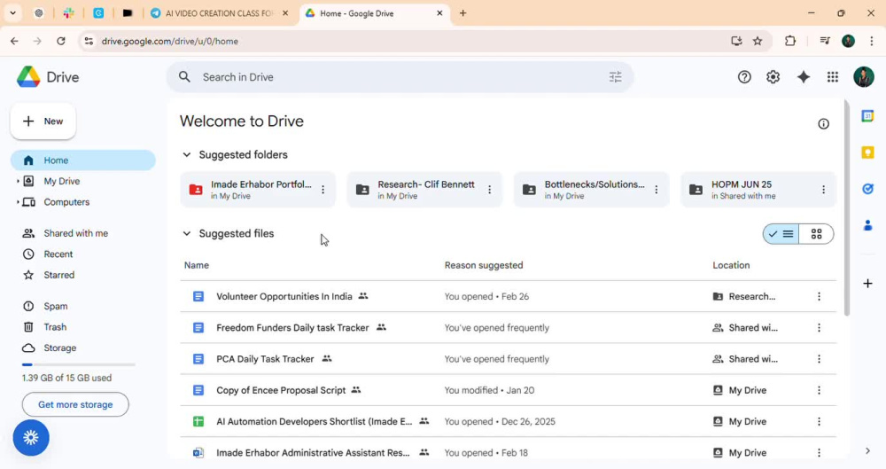
Task: Open more actions for Research- Clif Bennett folder
Action: pos(489,190)
